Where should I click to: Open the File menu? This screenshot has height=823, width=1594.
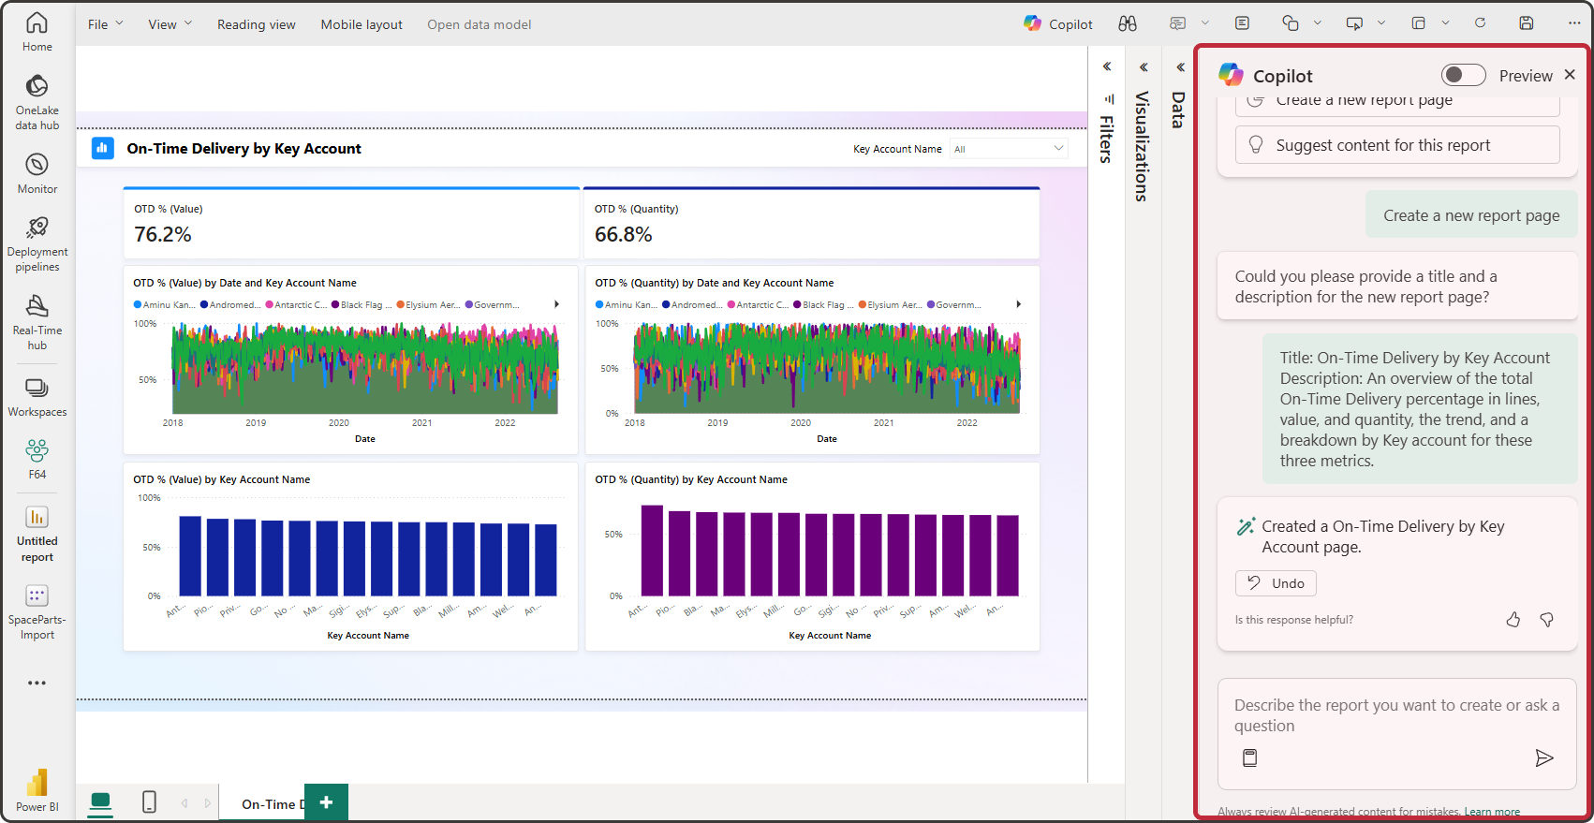[x=105, y=24]
